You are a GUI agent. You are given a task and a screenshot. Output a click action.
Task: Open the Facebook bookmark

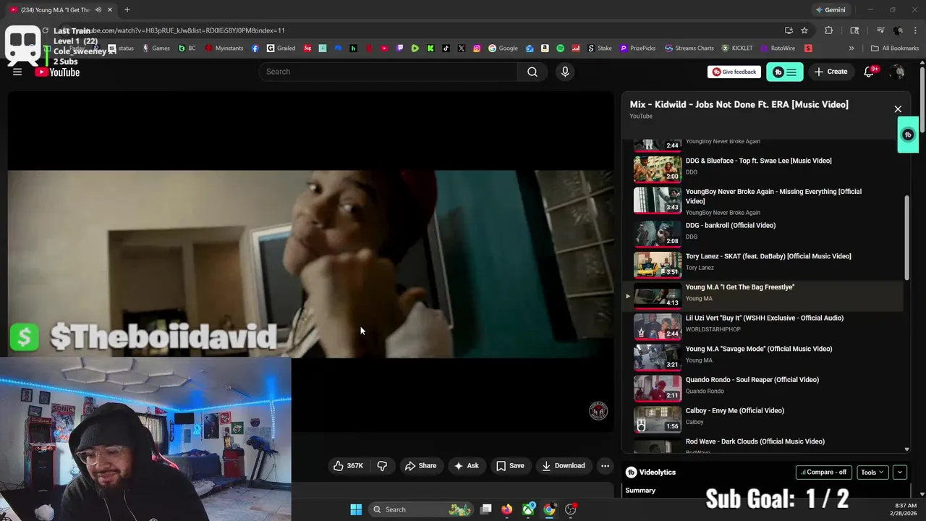pyautogui.click(x=255, y=48)
